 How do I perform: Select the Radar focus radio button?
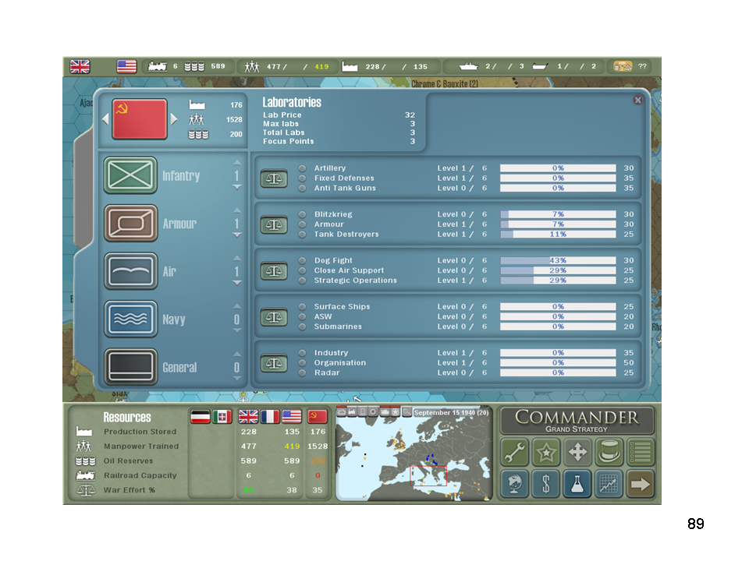[x=302, y=373]
